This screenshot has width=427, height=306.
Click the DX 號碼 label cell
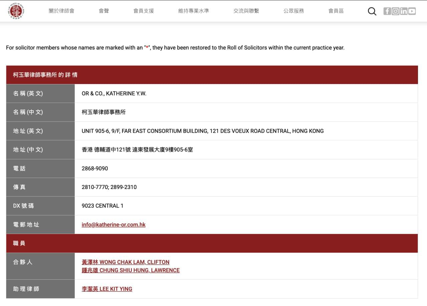(40, 206)
